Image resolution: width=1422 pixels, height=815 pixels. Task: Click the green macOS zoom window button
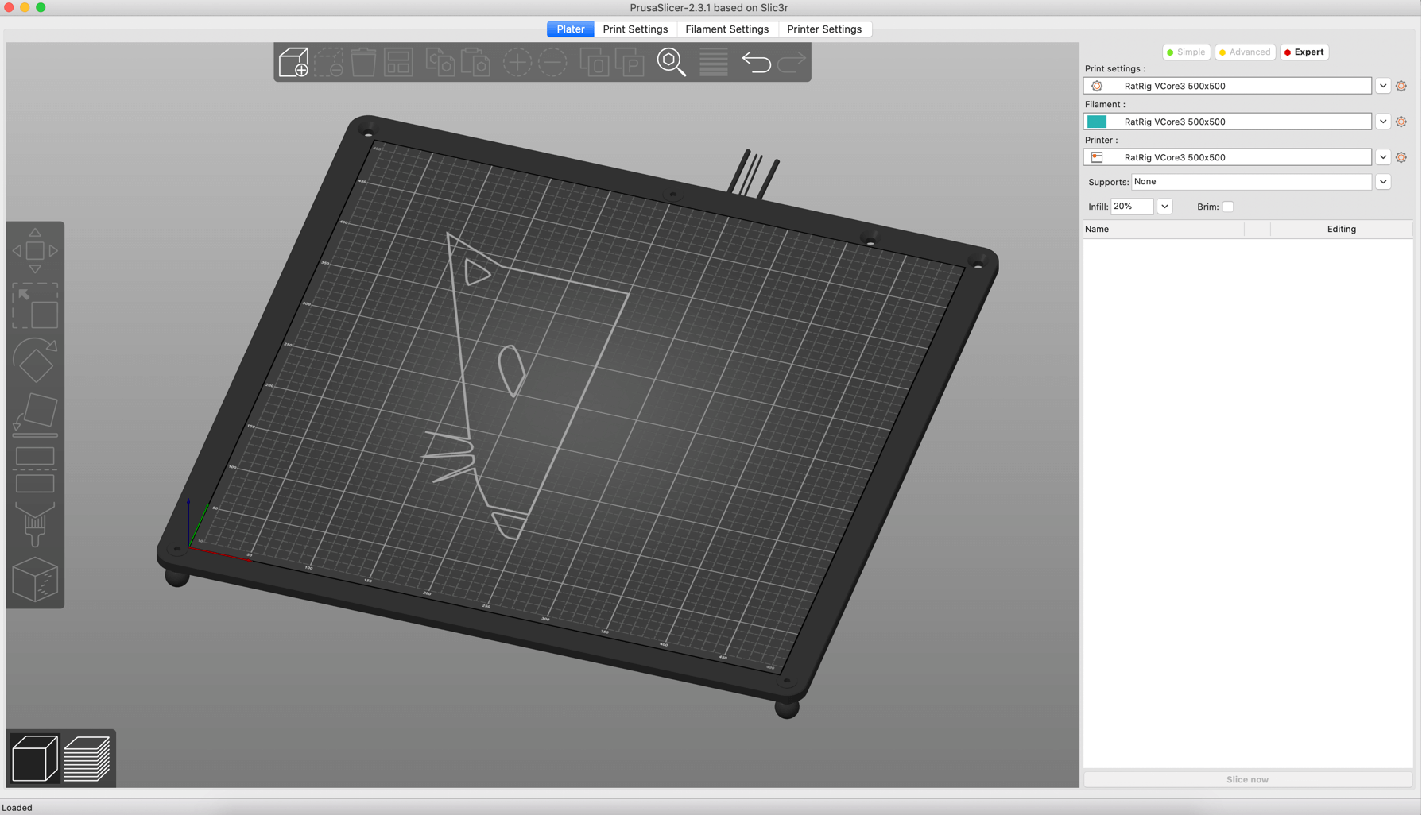click(41, 7)
